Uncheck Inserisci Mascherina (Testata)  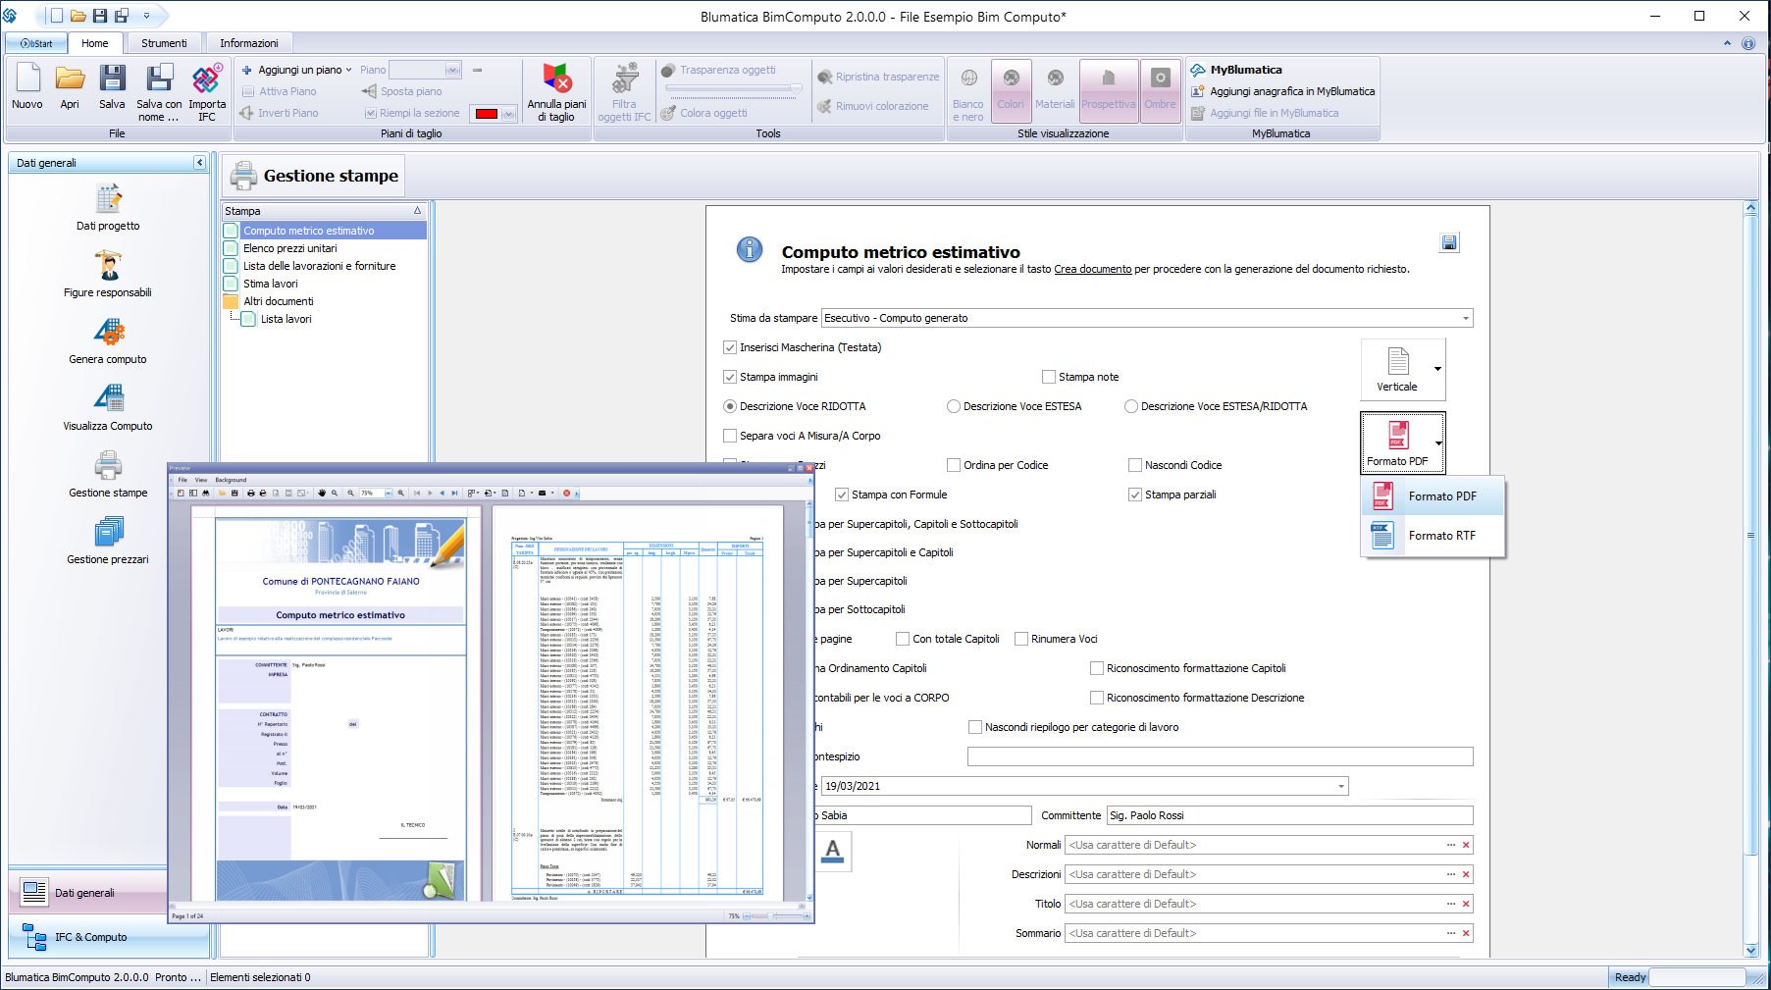730,347
